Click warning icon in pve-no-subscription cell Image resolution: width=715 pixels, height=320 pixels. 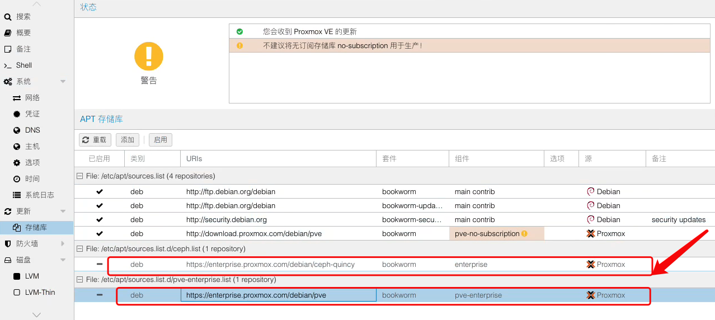pos(524,234)
